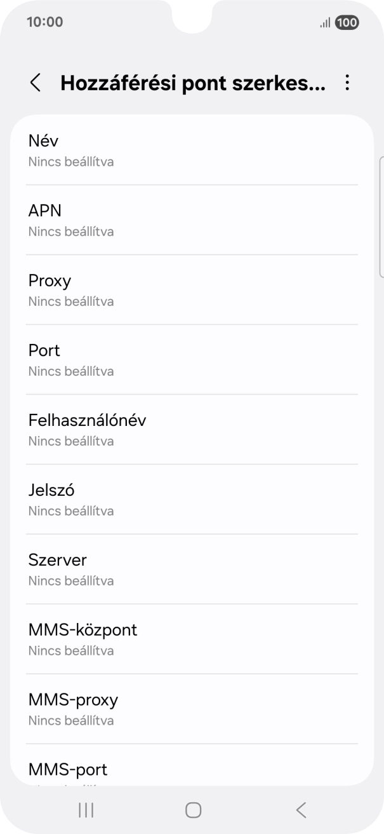Tap the back arrow in the header
This screenshot has height=834, width=384.
click(x=35, y=83)
